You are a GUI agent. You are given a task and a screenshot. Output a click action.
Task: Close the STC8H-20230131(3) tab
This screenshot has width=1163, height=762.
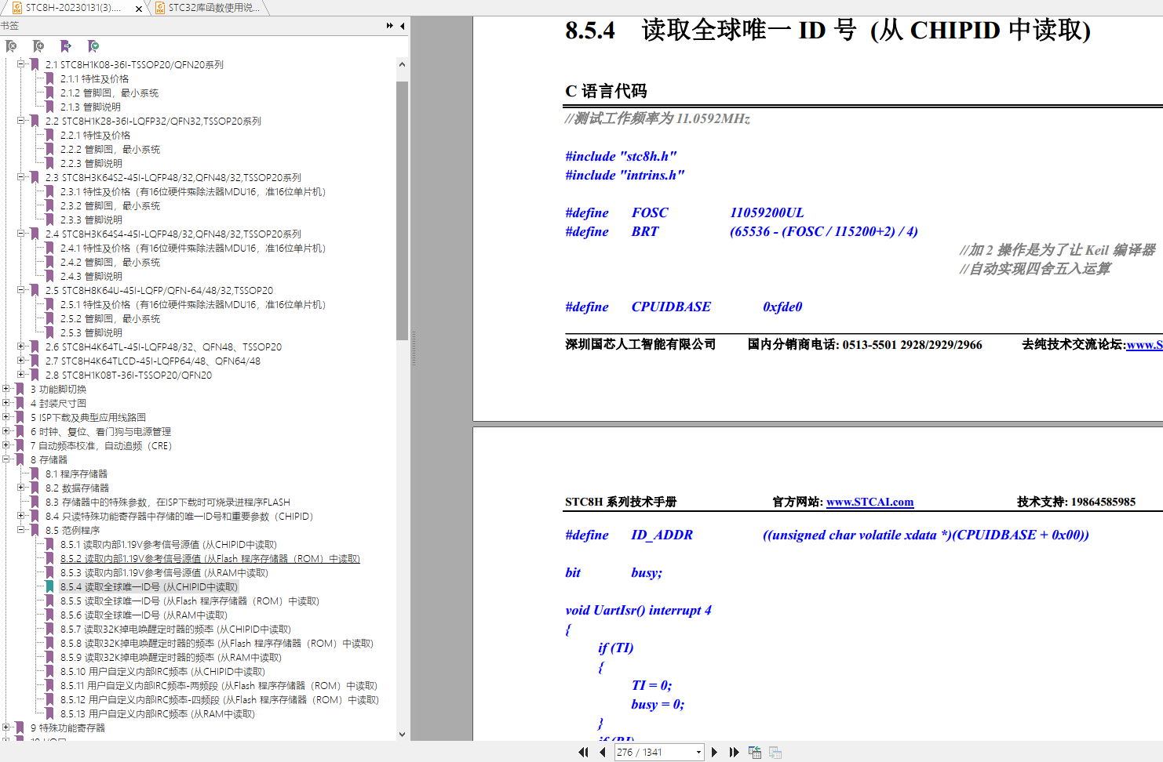pyautogui.click(x=139, y=9)
